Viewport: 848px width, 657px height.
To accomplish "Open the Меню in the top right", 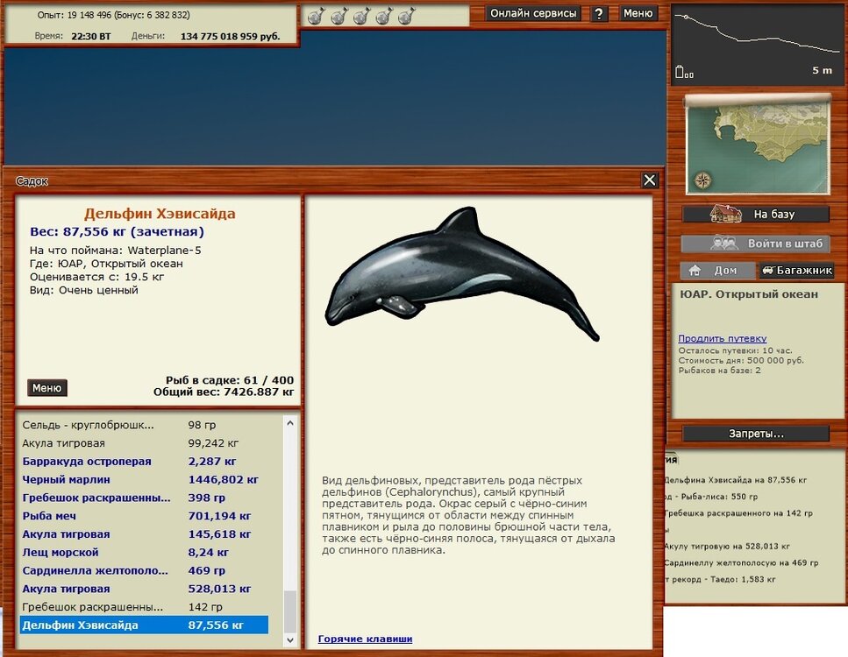I will pyautogui.click(x=638, y=13).
